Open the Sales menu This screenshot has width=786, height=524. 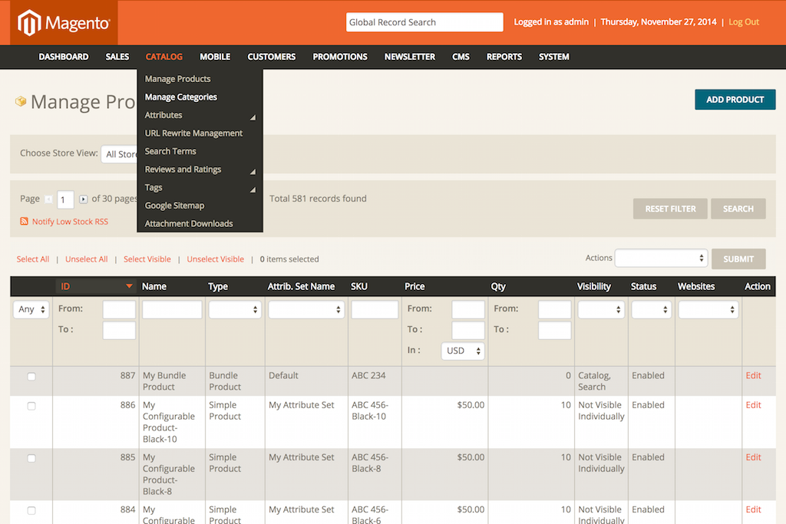(117, 57)
